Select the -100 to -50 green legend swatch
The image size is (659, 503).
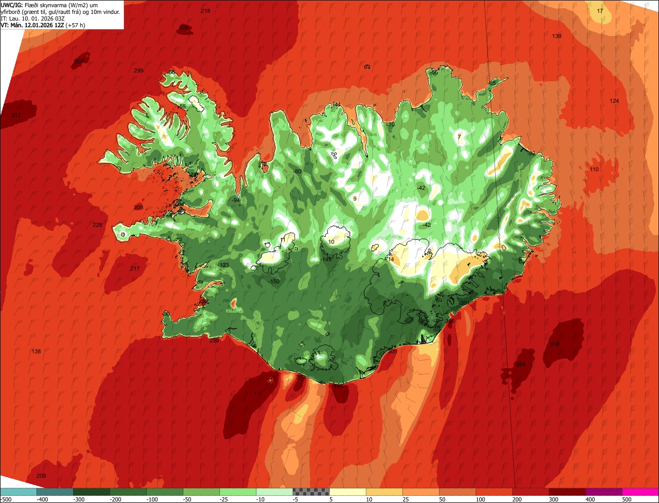point(164,492)
